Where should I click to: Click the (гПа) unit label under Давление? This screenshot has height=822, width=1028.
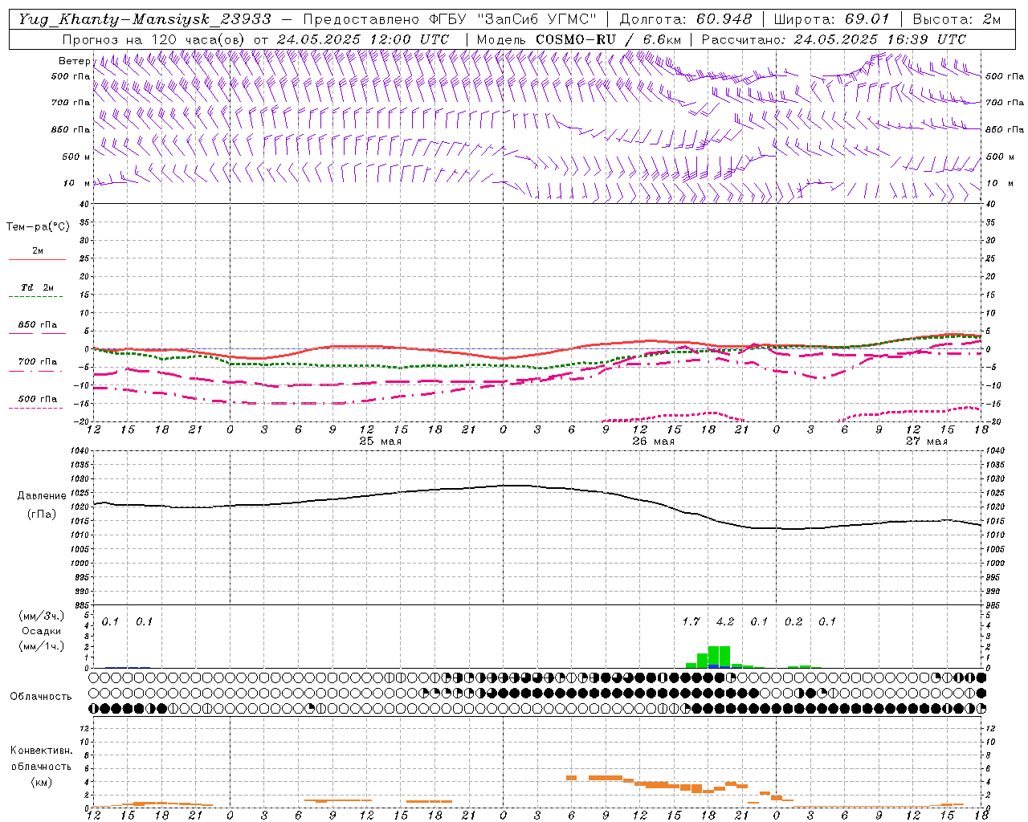[x=42, y=515]
